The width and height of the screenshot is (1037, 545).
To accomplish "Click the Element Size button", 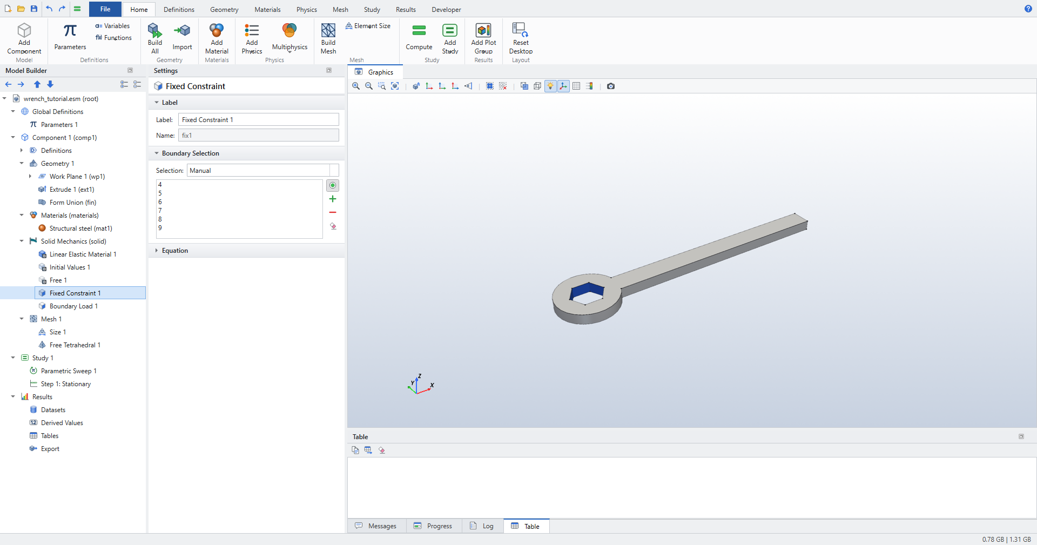I will (x=368, y=26).
